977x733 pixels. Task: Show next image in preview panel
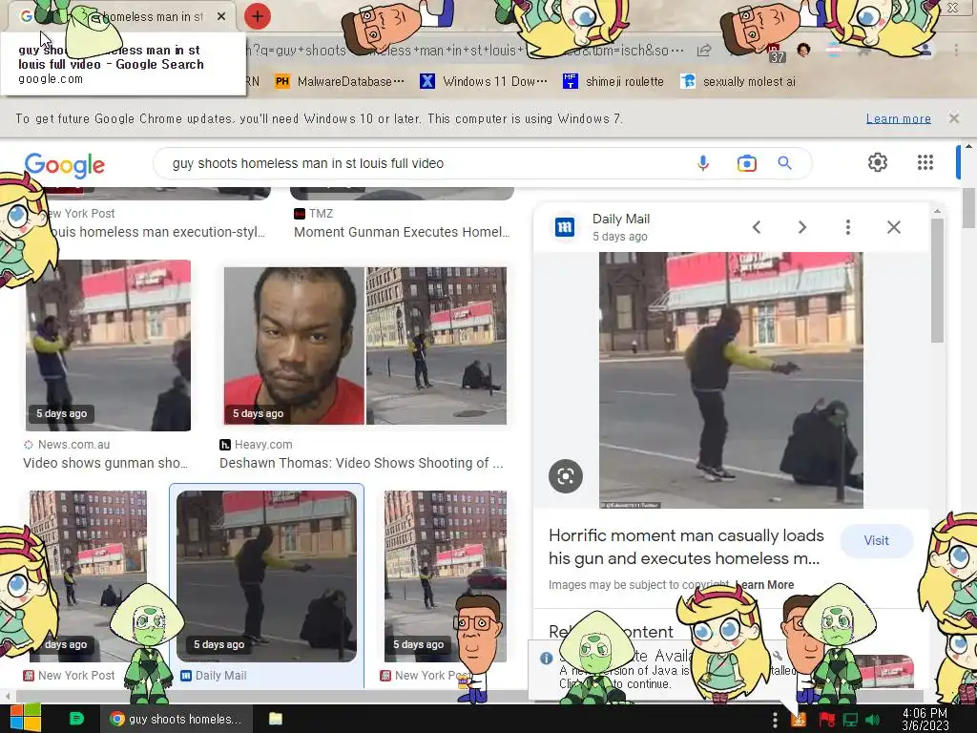pyautogui.click(x=802, y=227)
